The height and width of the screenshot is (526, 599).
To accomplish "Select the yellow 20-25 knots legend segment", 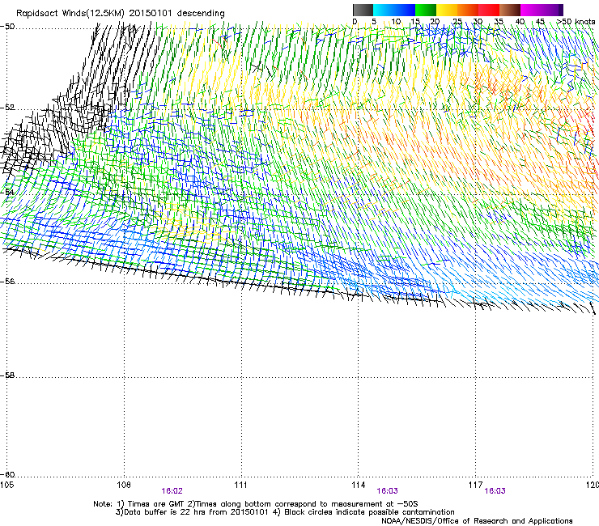I will pos(447,10).
